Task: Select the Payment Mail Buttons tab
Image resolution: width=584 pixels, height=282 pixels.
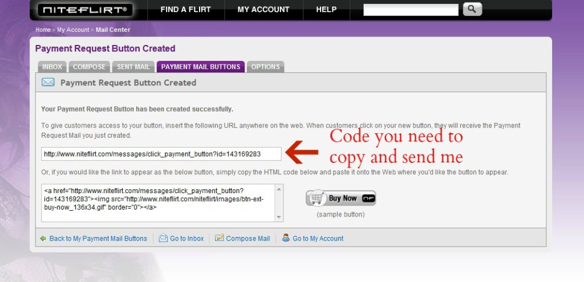Action: (200, 67)
